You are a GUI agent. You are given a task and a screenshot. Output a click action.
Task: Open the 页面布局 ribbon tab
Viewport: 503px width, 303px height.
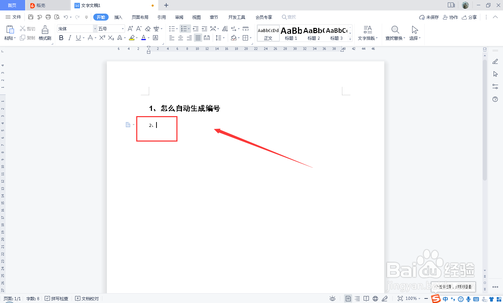click(x=140, y=17)
